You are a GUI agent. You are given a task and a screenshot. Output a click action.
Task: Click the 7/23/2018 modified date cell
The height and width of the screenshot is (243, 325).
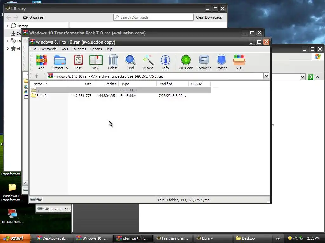[172, 96]
